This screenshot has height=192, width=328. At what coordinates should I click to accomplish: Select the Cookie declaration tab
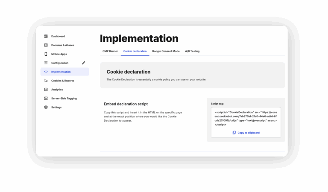(x=135, y=51)
